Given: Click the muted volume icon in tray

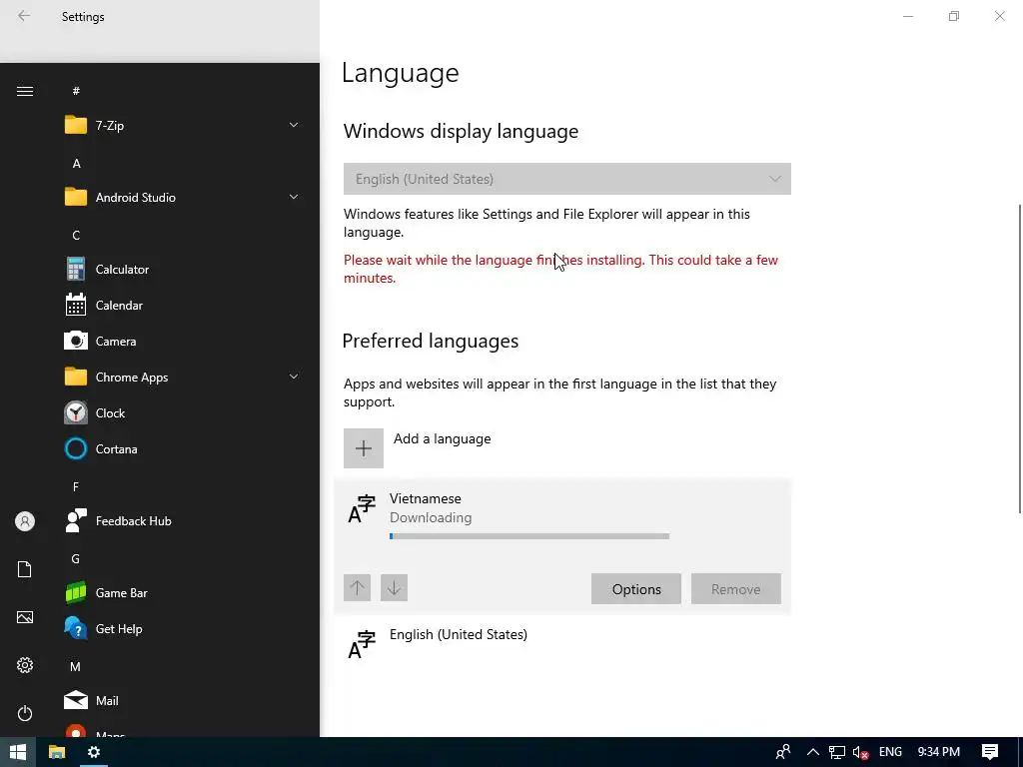Looking at the screenshot, I should (x=860, y=753).
